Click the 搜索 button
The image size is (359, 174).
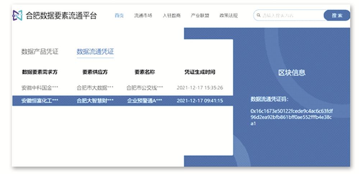pyautogui.click(x=337, y=15)
